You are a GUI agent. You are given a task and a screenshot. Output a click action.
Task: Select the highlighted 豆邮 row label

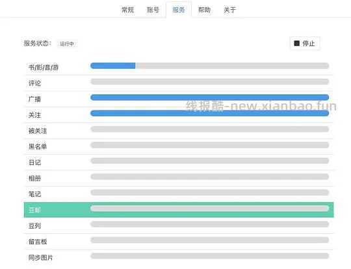tap(34, 210)
